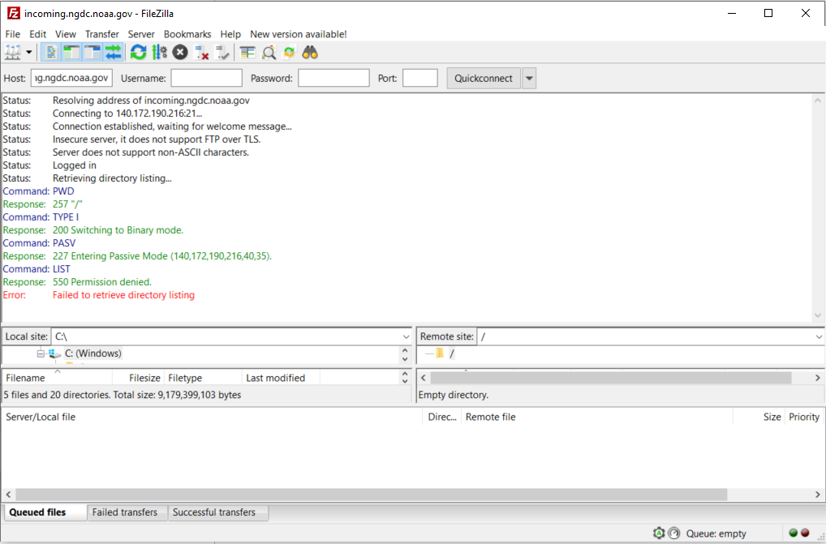
Task: Open the Transfer menu
Action: tap(101, 34)
